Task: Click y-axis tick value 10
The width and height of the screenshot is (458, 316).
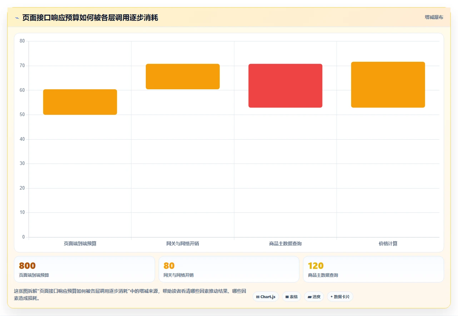Action: point(22,212)
